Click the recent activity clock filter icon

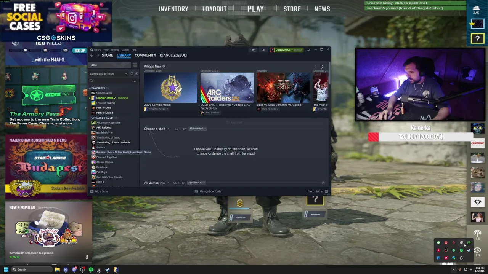point(132,74)
